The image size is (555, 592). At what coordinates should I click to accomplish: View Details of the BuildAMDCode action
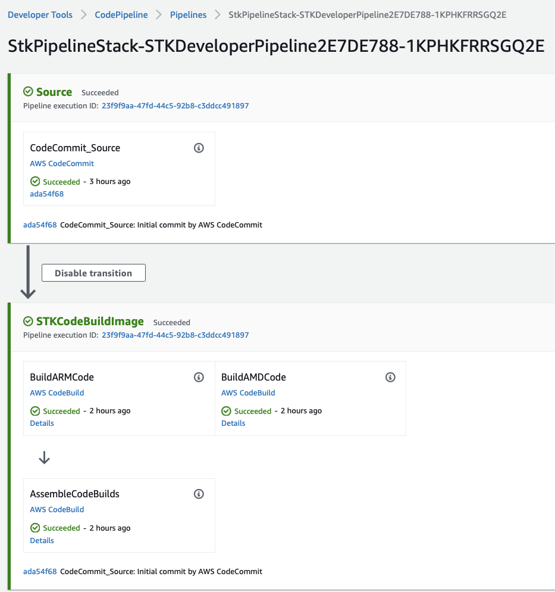tap(233, 423)
